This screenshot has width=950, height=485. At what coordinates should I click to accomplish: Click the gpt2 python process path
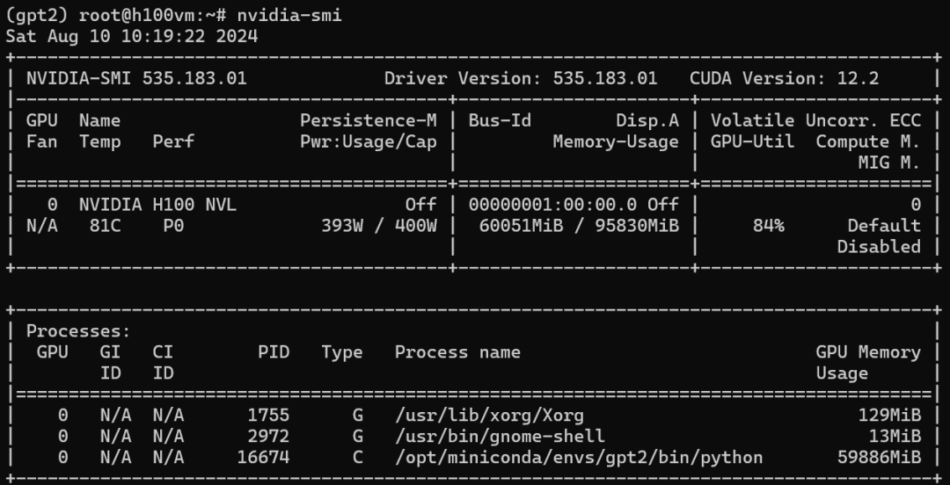579,457
